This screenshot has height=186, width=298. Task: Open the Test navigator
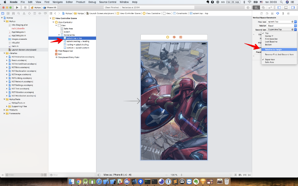pos(29,13)
